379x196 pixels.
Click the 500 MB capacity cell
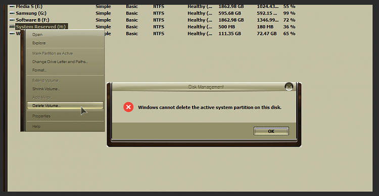click(x=227, y=27)
